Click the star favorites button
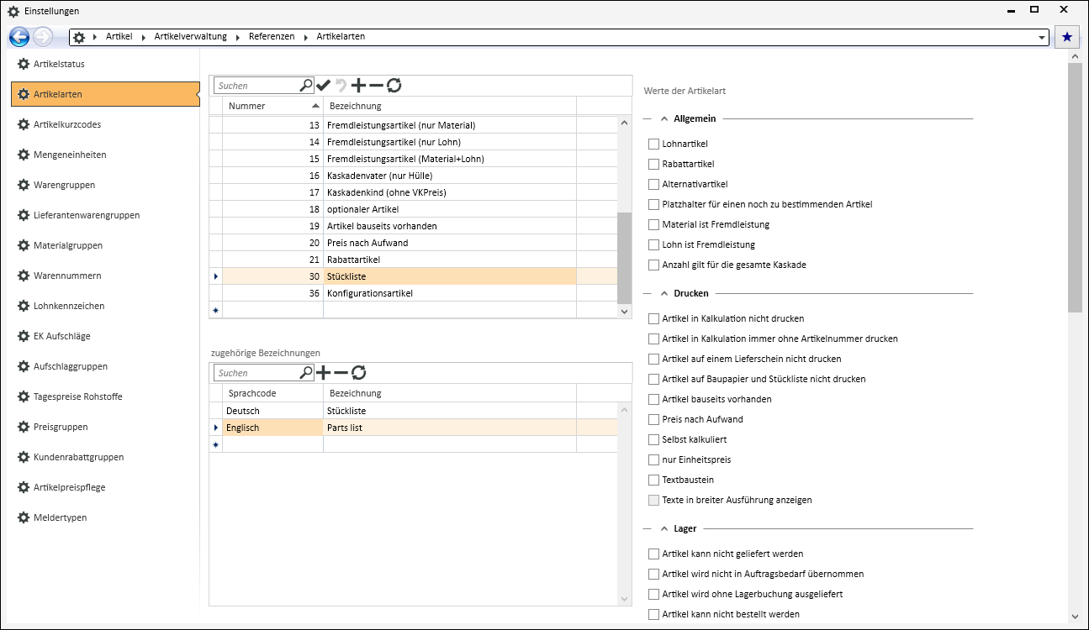1089x630 pixels. (1066, 37)
